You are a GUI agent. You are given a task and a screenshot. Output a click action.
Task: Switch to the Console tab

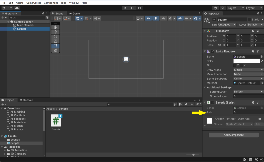click(26, 100)
